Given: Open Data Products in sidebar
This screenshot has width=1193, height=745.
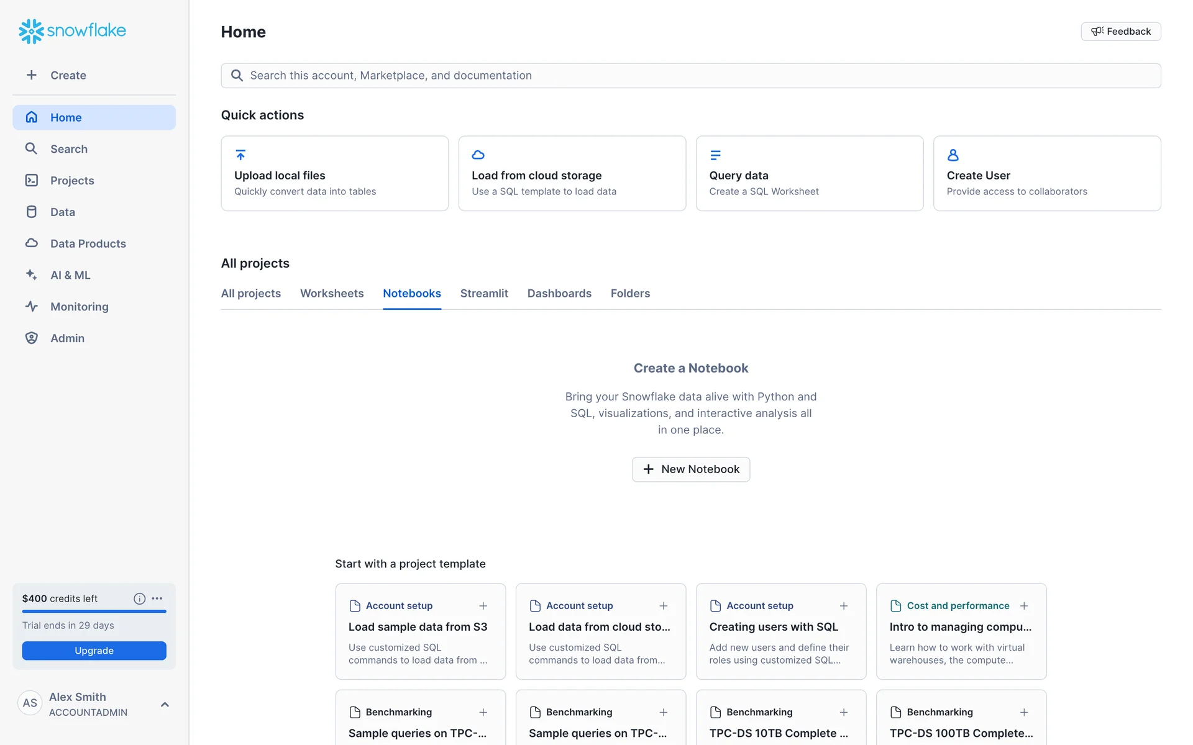Looking at the screenshot, I should pyautogui.click(x=88, y=243).
